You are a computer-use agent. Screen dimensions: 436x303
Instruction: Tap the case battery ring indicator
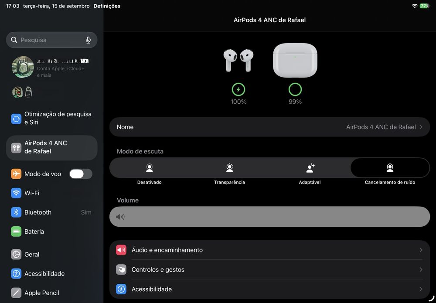[295, 89]
